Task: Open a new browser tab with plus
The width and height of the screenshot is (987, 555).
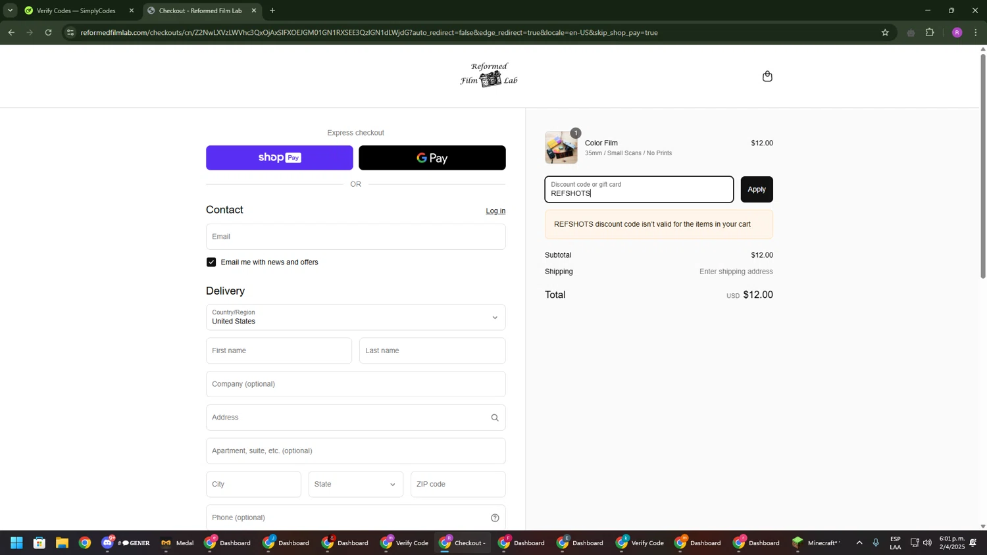Action: [x=272, y=11]
